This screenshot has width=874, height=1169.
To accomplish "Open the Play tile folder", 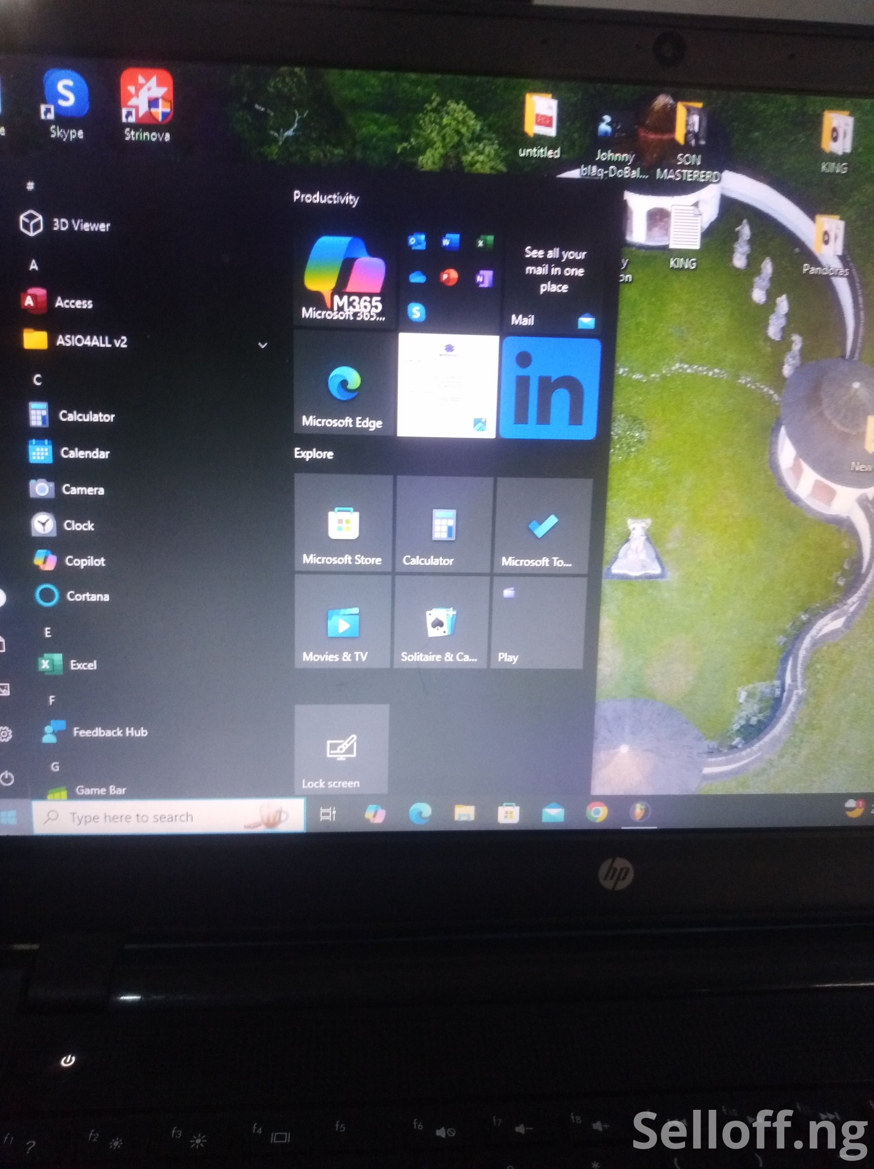I will point(538,623).
